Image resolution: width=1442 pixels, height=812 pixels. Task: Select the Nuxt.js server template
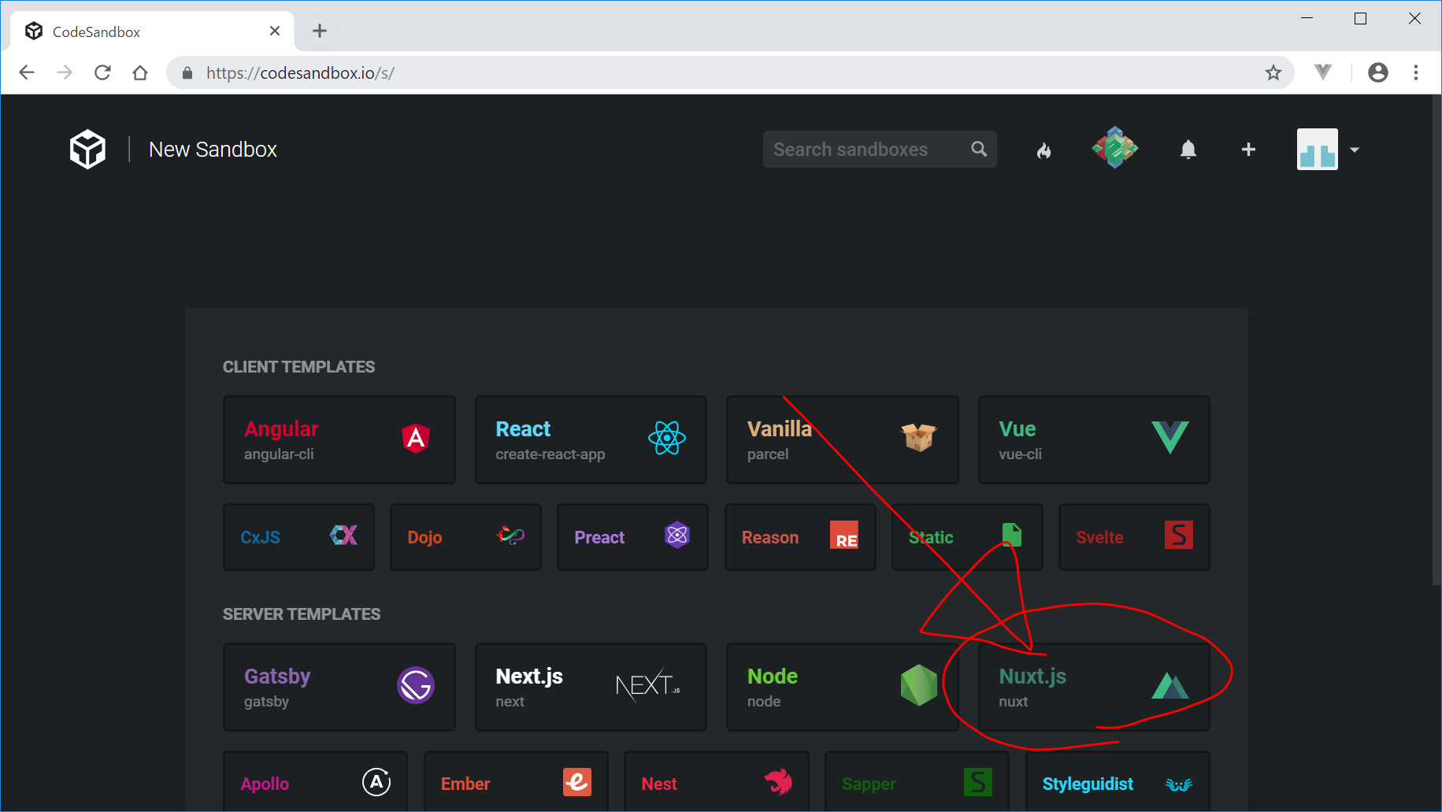[1093, 687]
